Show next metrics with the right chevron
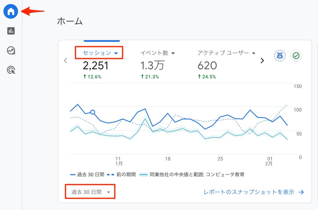 [x=262, y=61]
